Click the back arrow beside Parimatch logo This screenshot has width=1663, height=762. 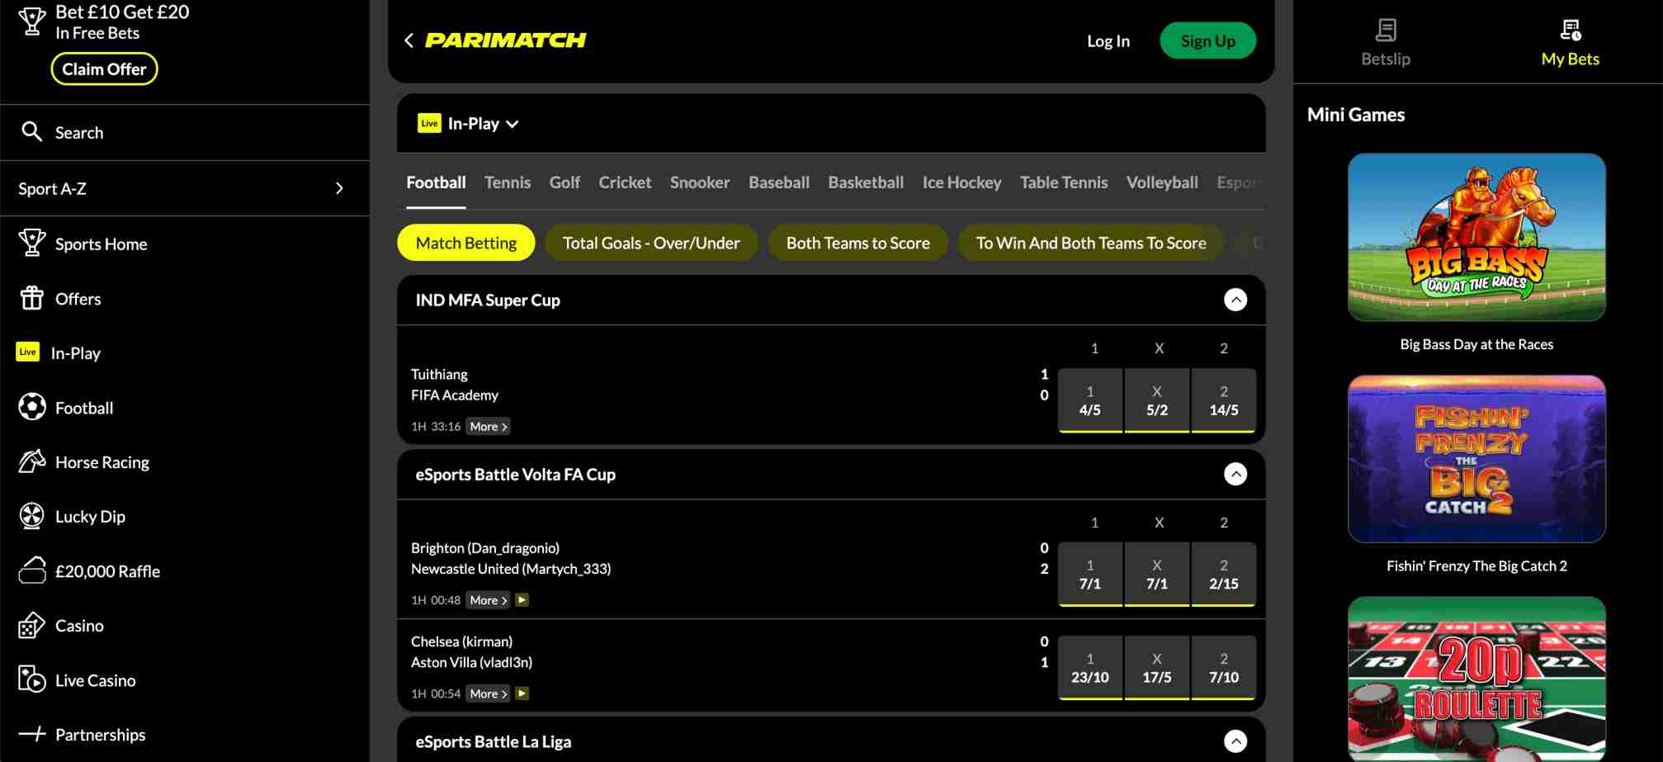(409, 40)
